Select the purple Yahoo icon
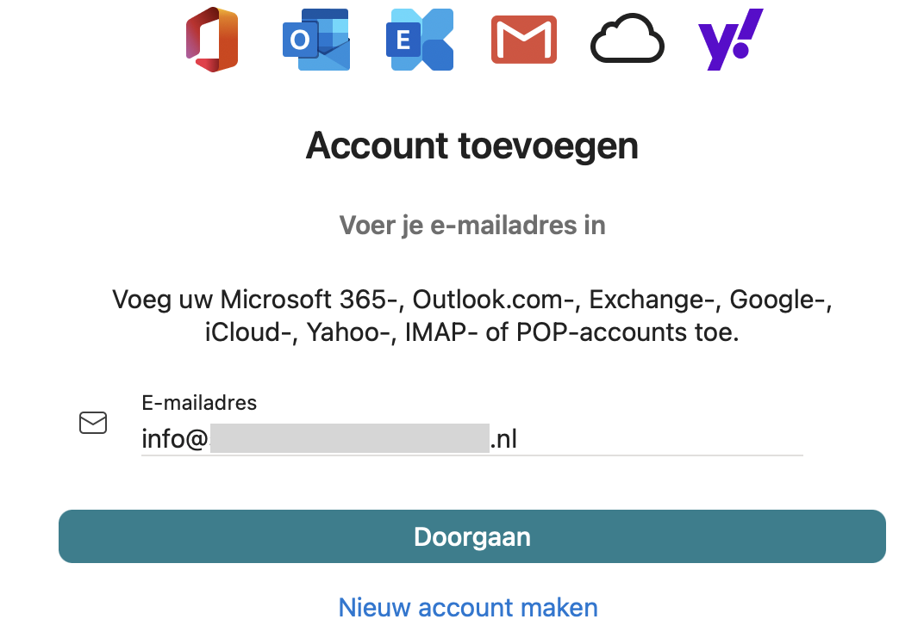Screen dimensions: 924x644 (730, 40)
